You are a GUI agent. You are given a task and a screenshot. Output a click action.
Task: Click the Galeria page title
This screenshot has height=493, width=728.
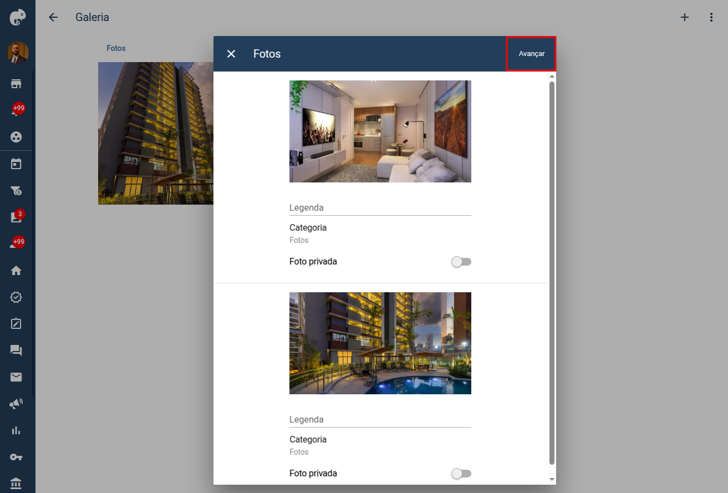pos(92,17)
